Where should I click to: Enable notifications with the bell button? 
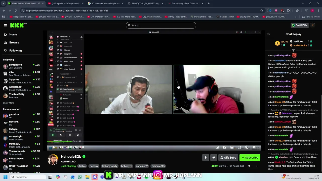pos(206,158)
